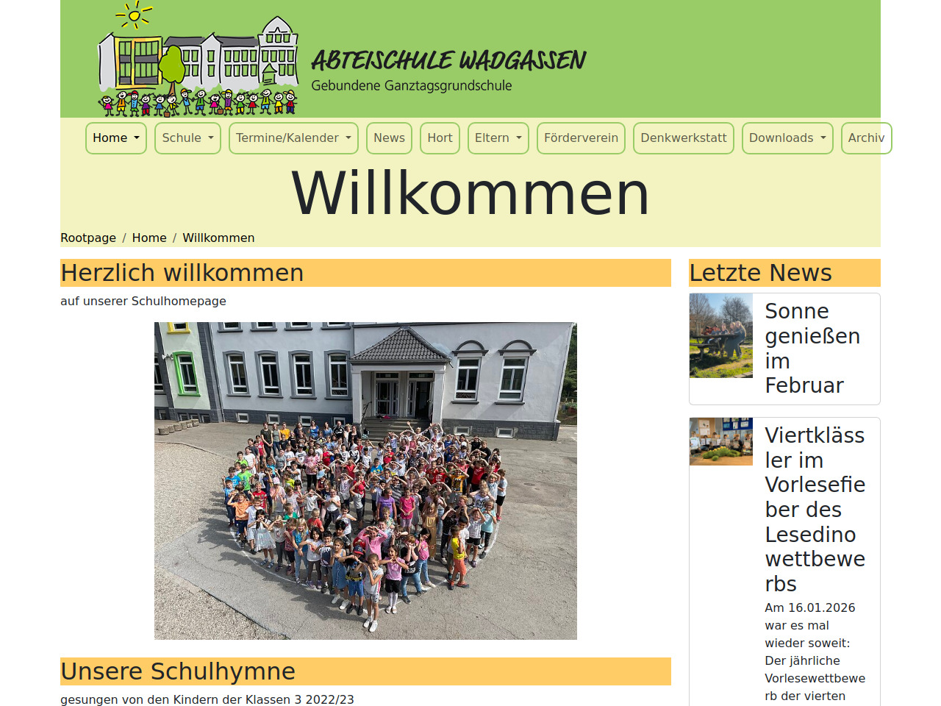Open the Viertklässler im Vorlesefieber article
941x706 pixels.
tap(815, 509)
